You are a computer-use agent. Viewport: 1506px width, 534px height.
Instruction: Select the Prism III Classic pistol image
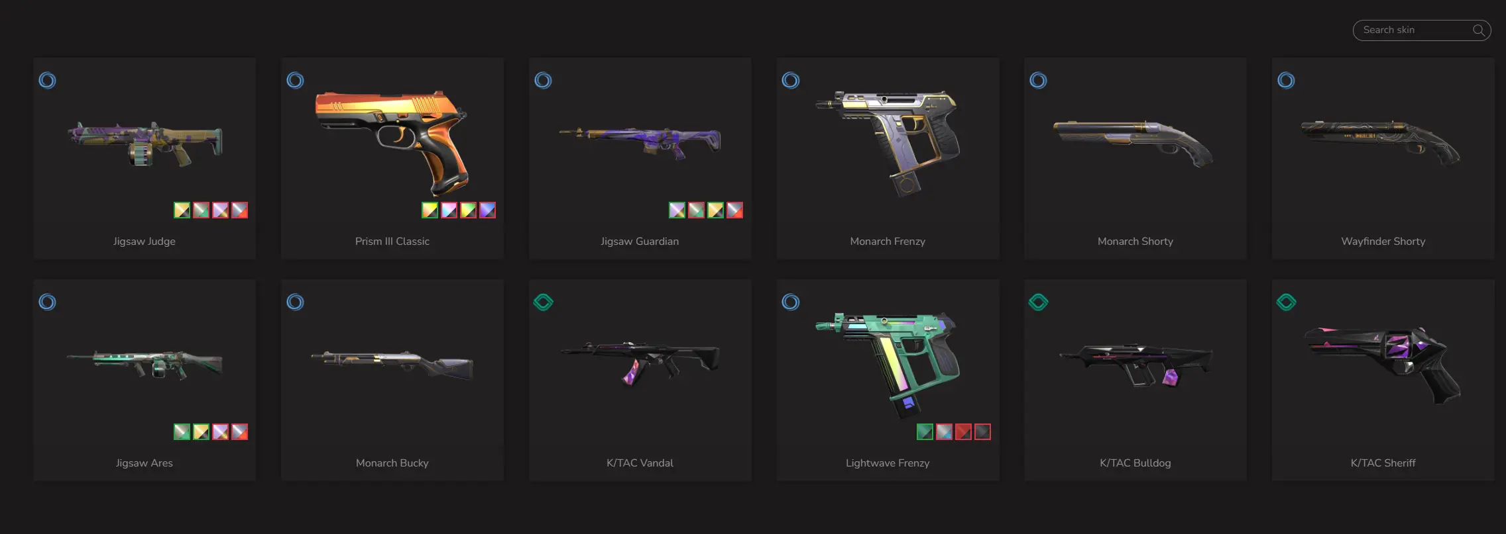(x=392, y=143)
